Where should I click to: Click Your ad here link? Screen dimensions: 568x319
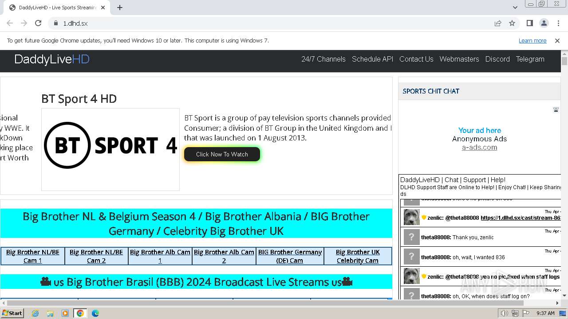[x=480, y=130]
